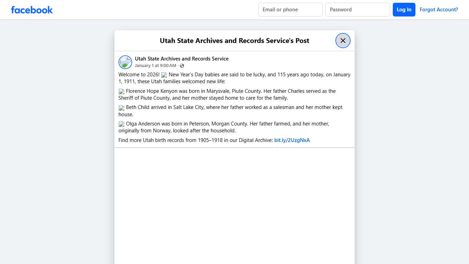Click the January 1 at 9:00 AM timestamp
Image resolution: width=469 pixels, height=264 pixels.
pyautogui.click(x=155, y=66)
